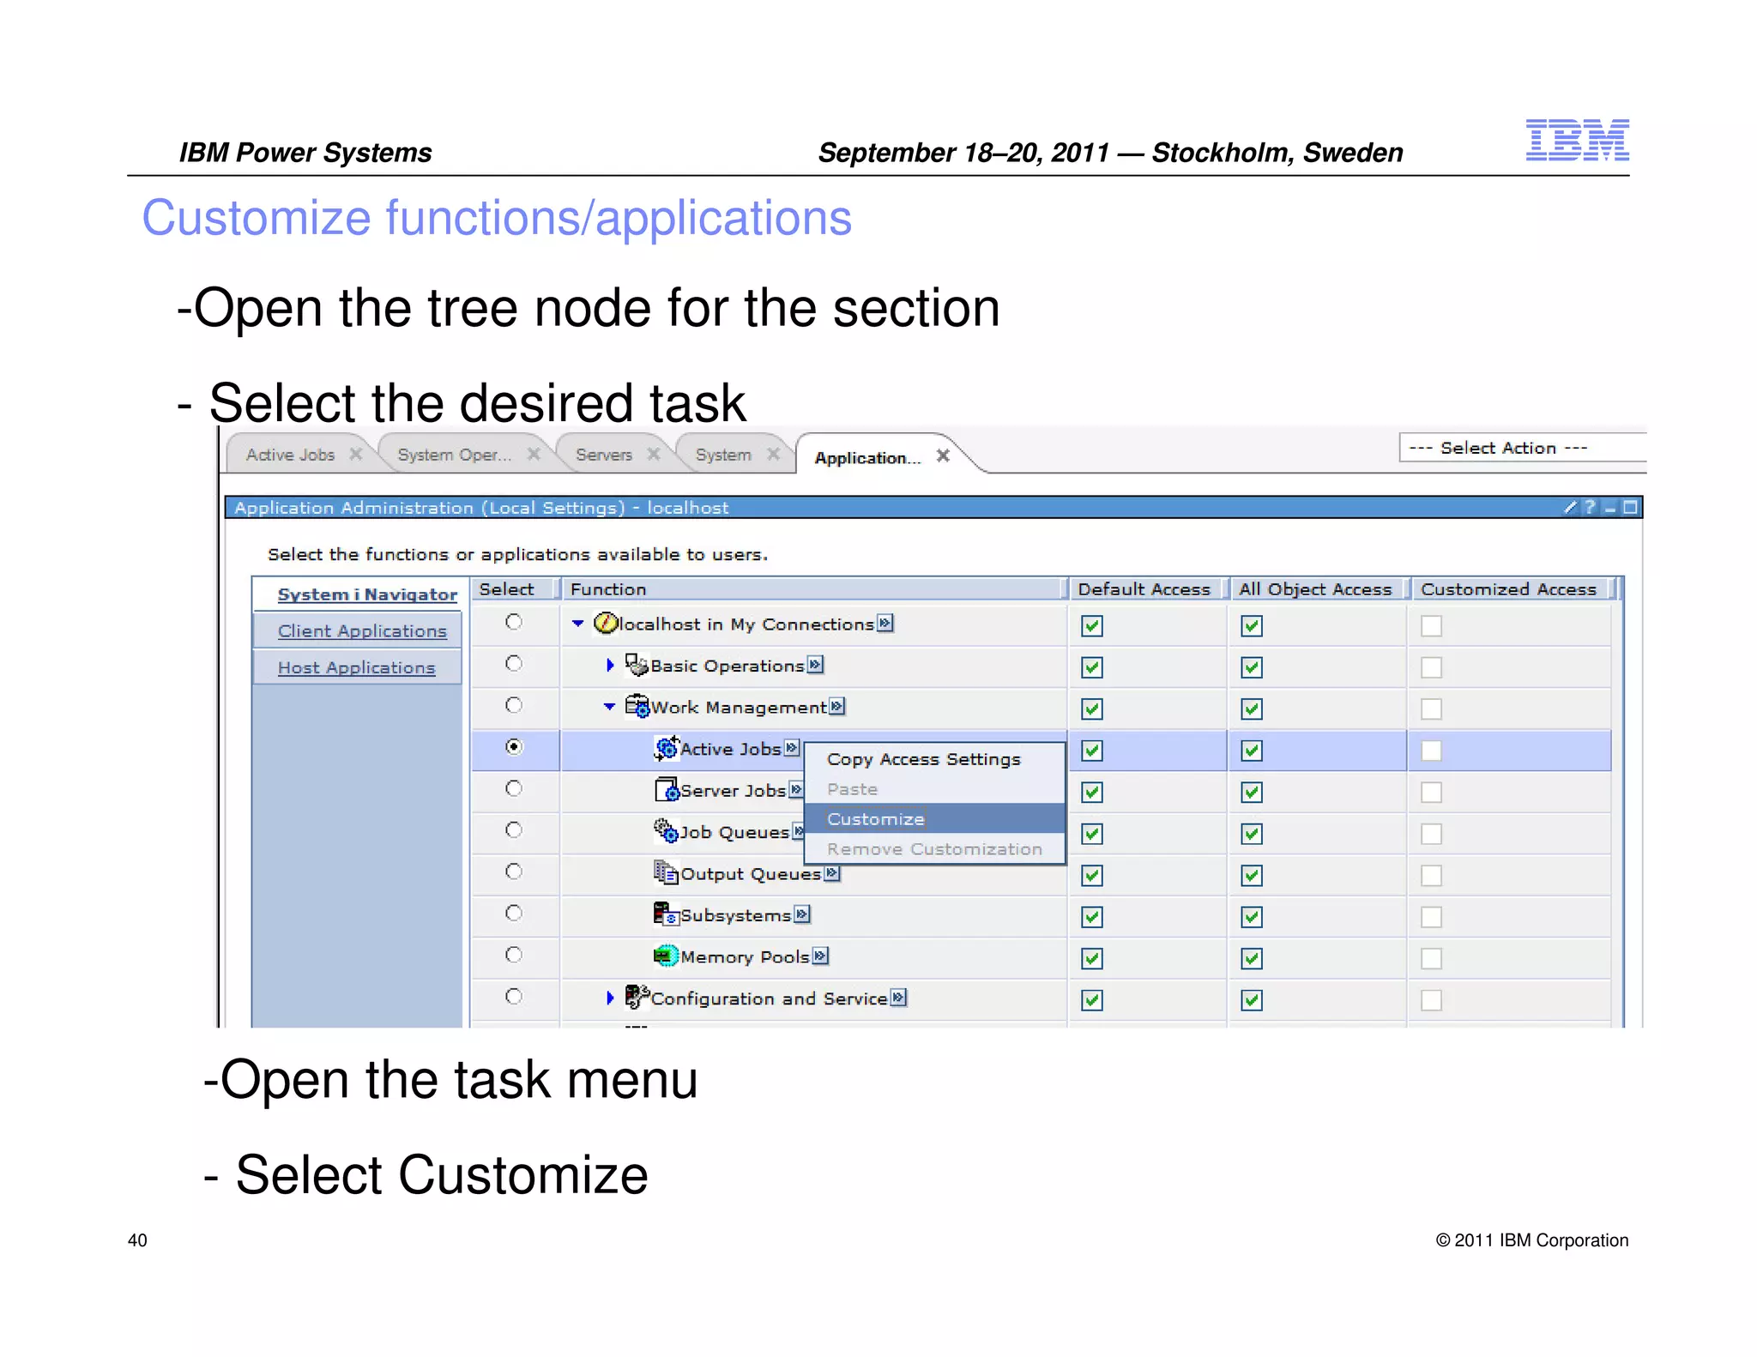The width and height of the screenshot is (1757, 1357).
Task: Maximize the Application Administration portlet
Action: tap(1630, 507)
